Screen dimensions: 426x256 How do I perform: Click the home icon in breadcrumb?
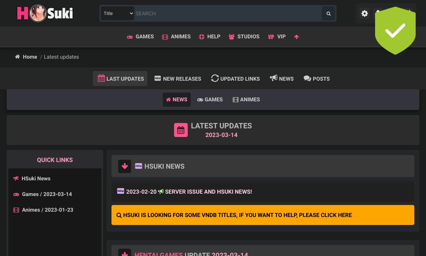tap(18, 57)
